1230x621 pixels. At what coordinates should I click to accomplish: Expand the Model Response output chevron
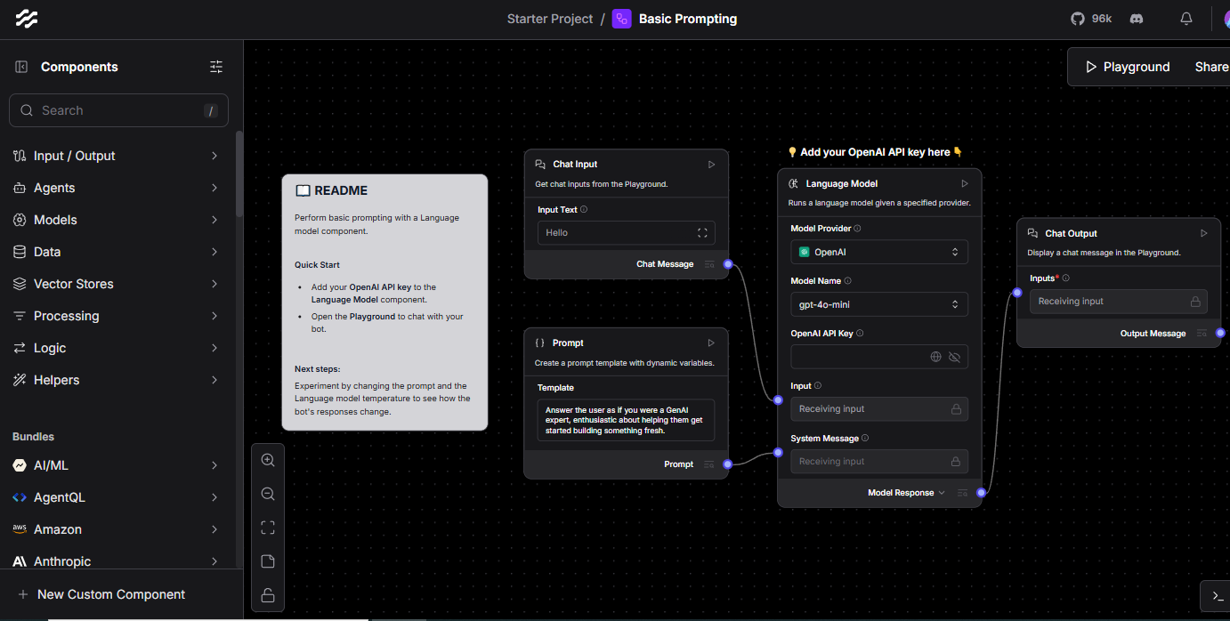(x=942, y=492)
